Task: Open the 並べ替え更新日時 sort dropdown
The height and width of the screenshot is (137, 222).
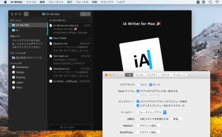Action: point(58,21)
